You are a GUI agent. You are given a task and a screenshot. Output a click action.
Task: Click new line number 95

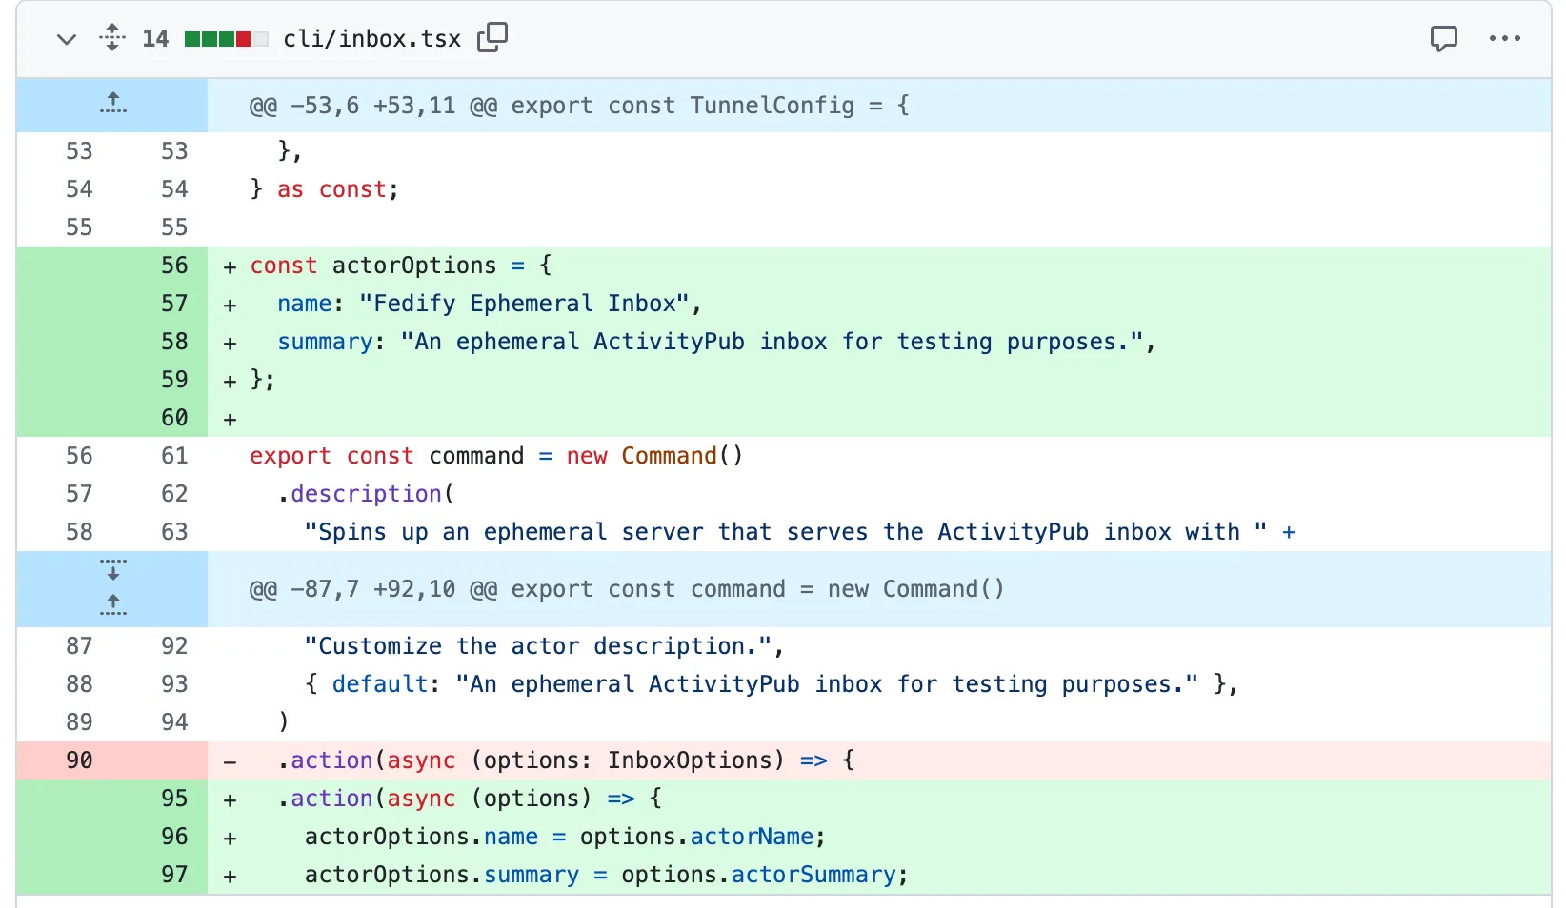[x=174, y=799]
